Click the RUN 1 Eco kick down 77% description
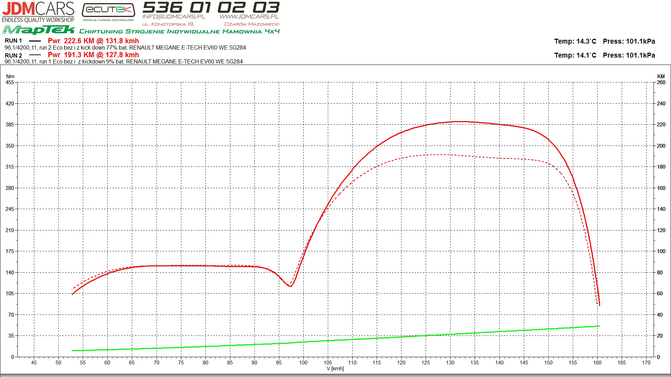The height and width of the screenshot is (377, 671). pos(125,47)
